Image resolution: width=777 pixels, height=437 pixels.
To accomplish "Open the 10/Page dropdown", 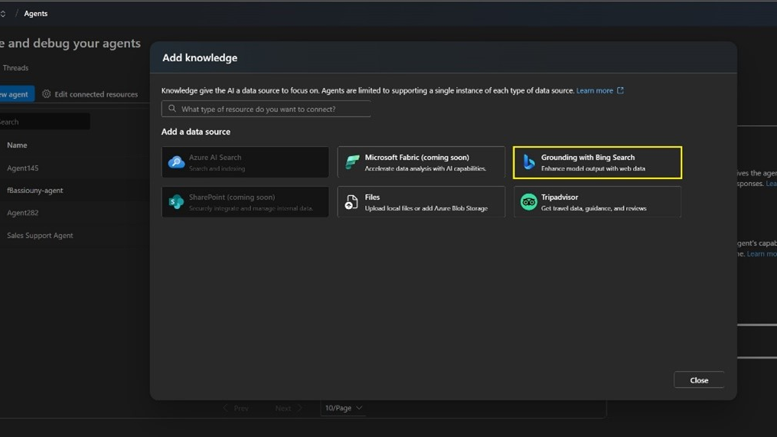I will coord(344,408).
